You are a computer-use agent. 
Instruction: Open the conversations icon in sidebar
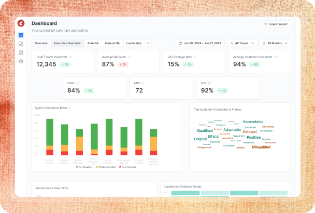click(x=21, y=44)
